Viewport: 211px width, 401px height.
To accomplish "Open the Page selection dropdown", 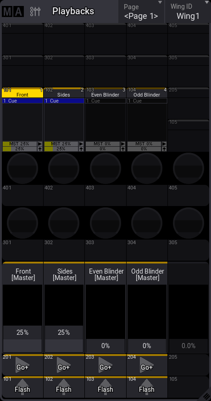I will (x=141, y=11).
